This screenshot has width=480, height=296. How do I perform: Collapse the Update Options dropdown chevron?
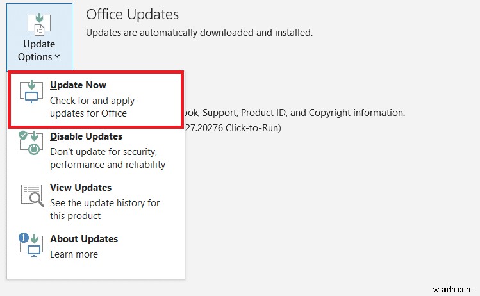[58, 57]
